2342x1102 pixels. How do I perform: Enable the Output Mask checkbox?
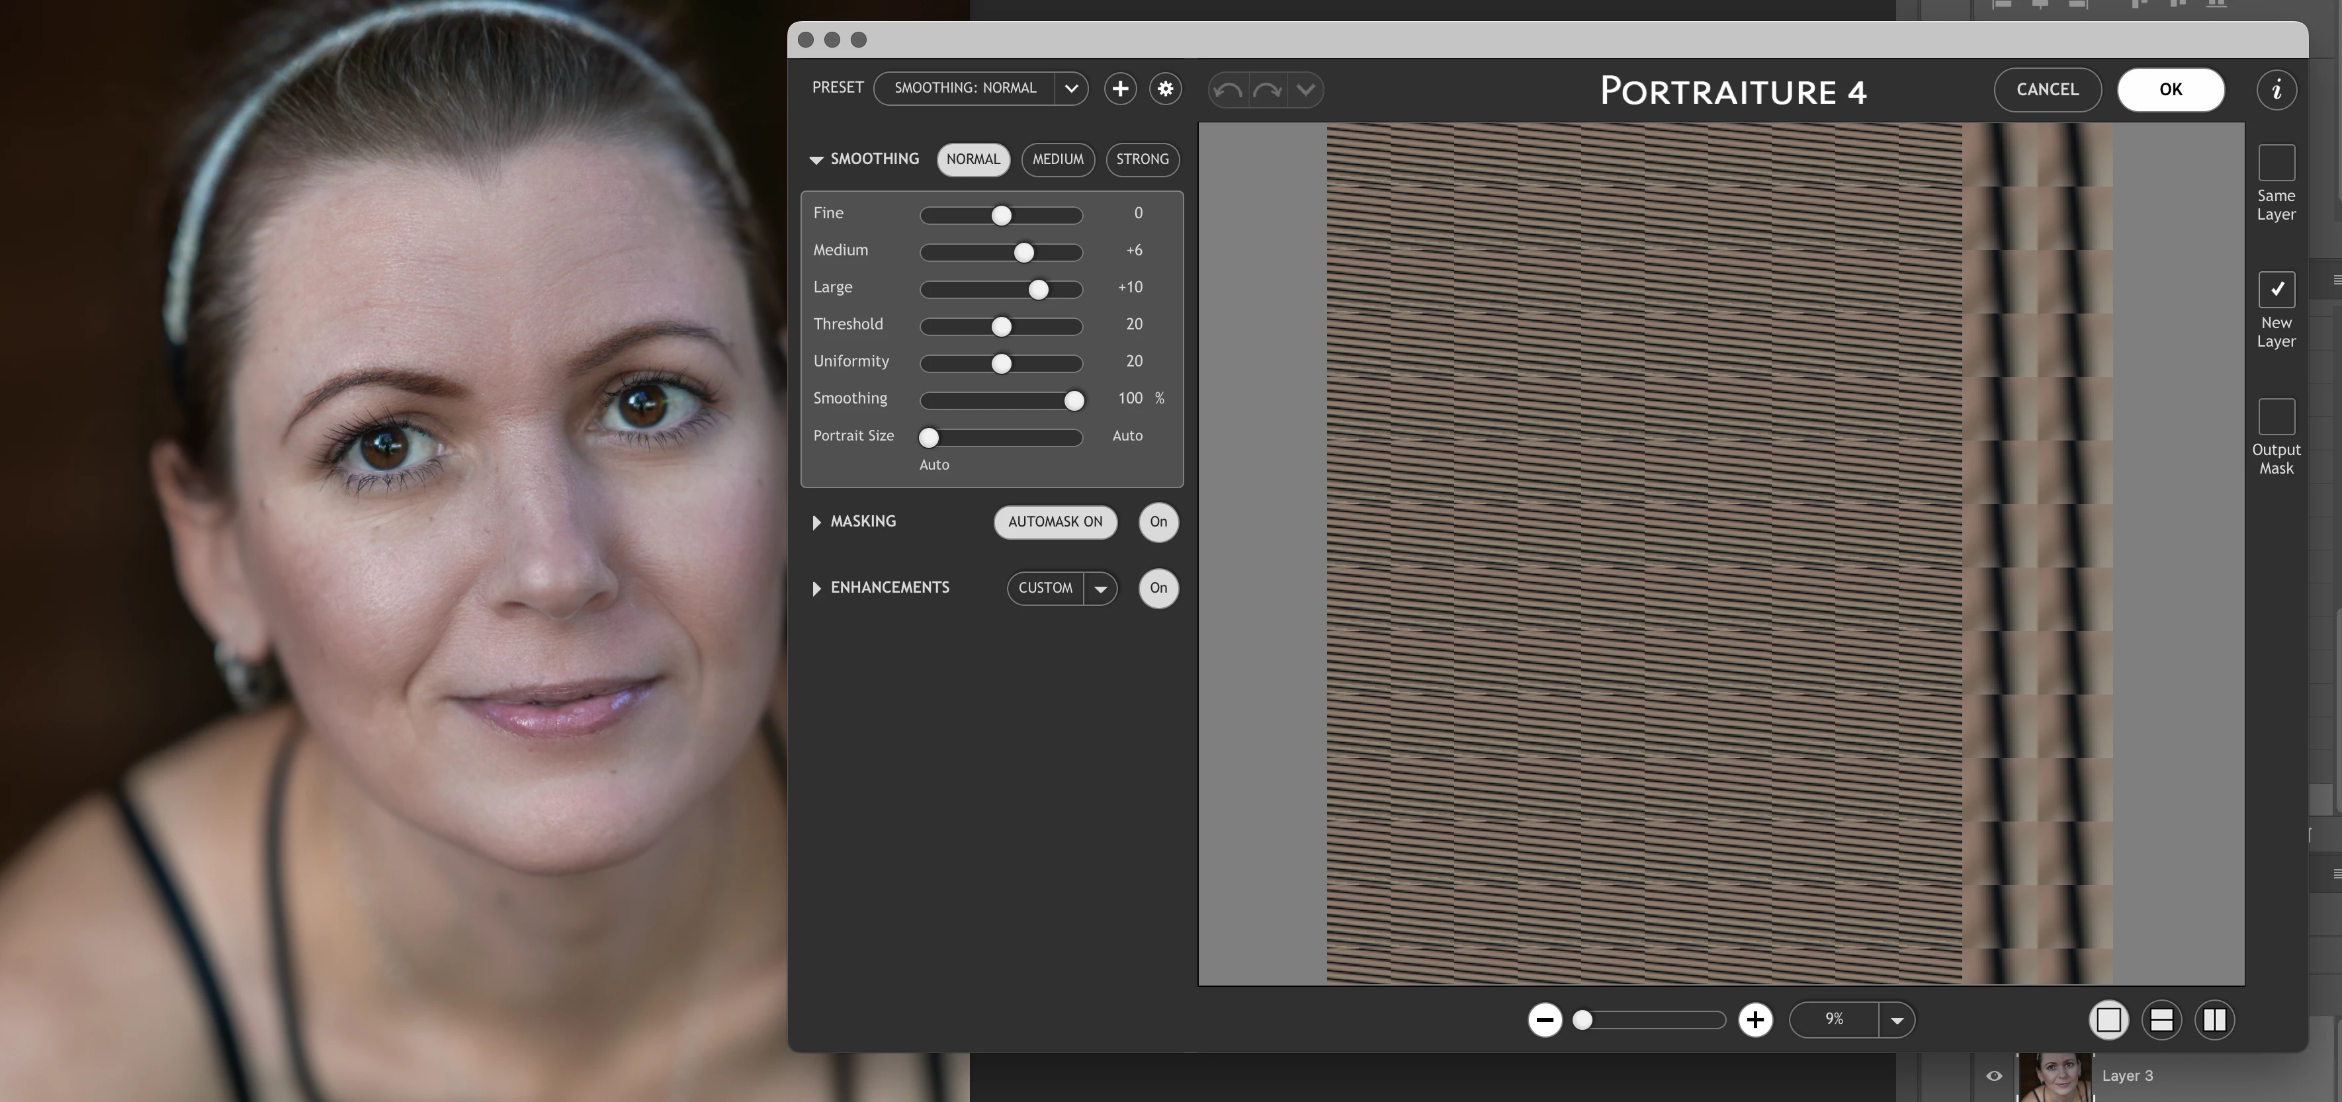click(x=2277, y=417)
